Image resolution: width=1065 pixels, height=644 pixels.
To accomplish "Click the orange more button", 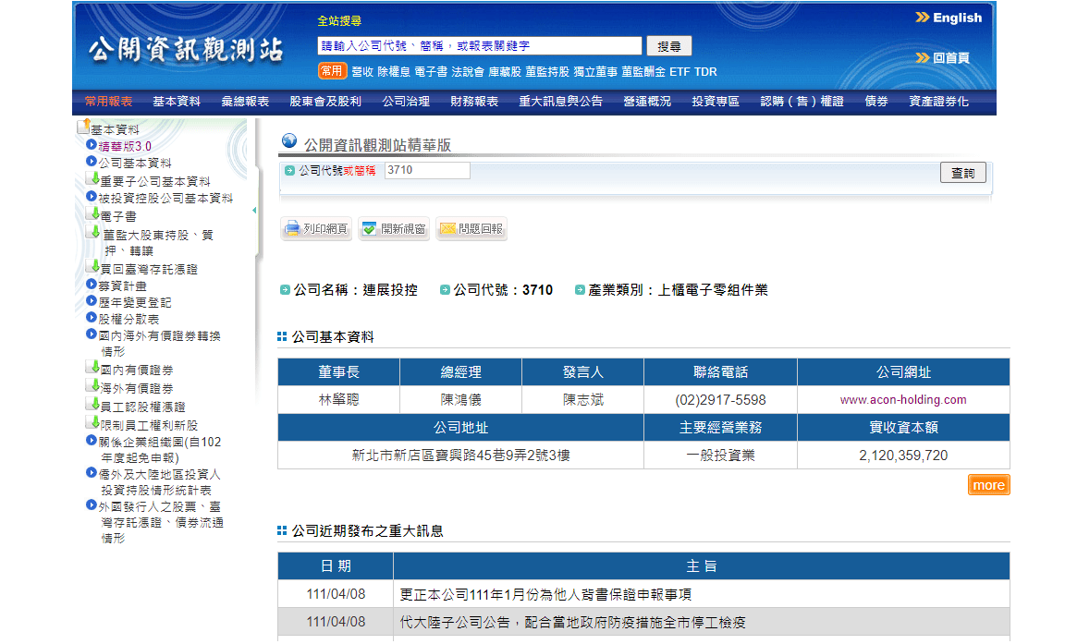I will click(x=989, y=485).
